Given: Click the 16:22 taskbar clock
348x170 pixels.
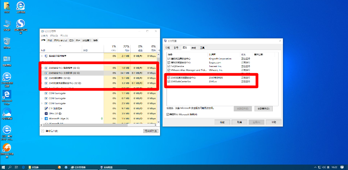Looking at the screenshot, I should tap(334, 167).
